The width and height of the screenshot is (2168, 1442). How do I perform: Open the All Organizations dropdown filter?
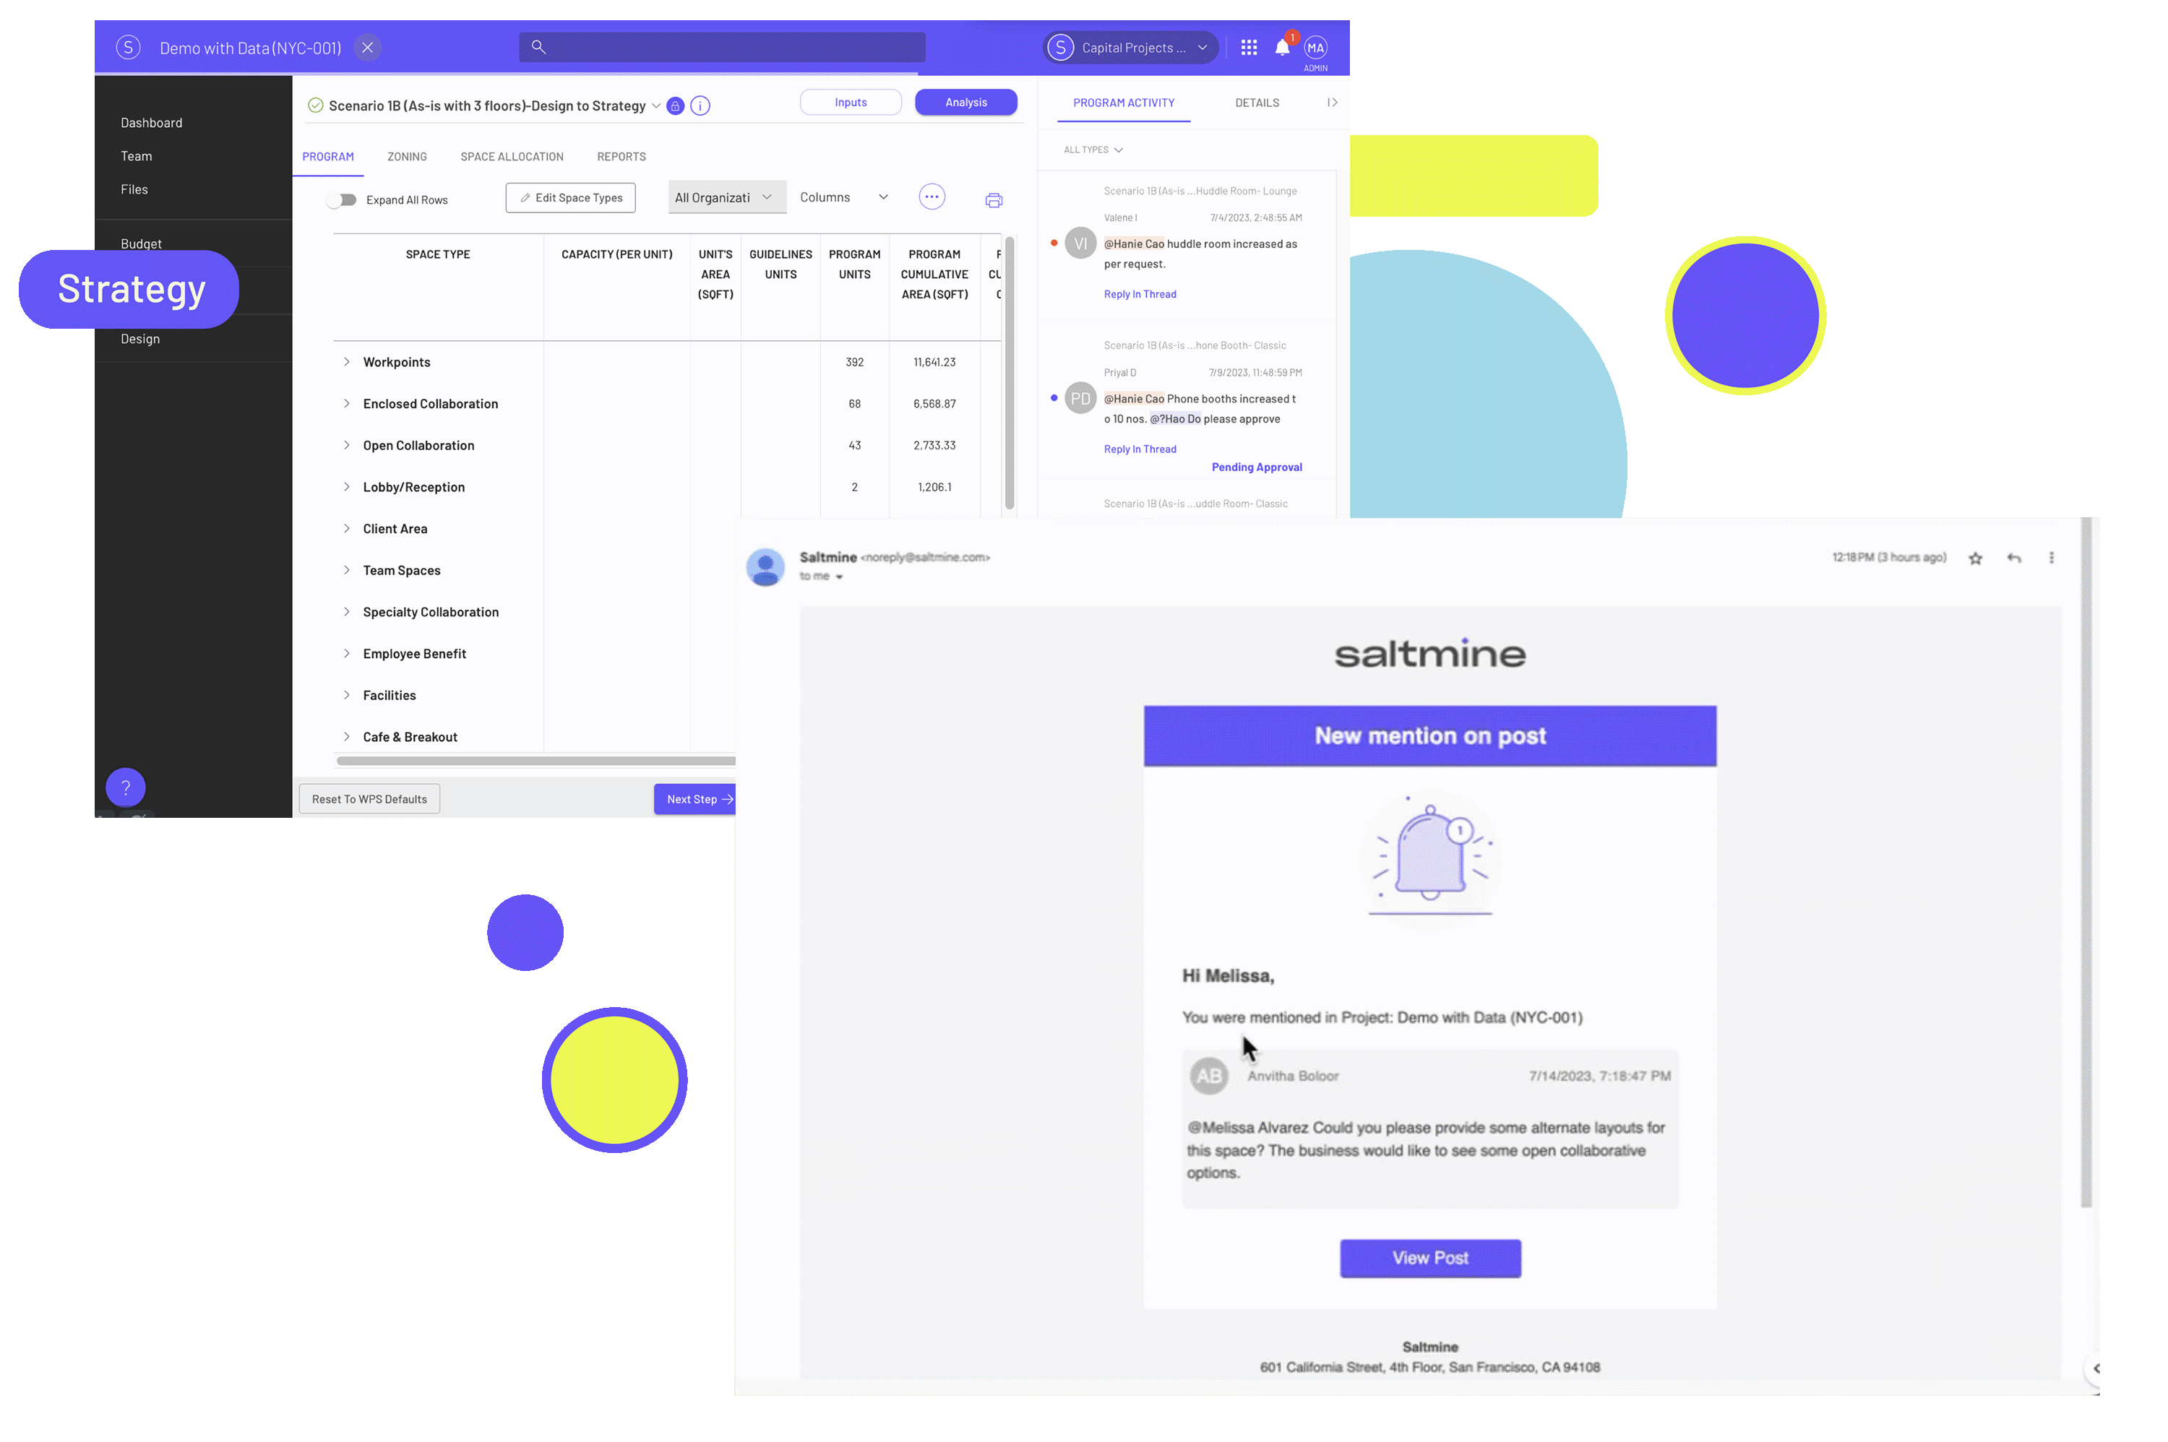click(x=721, y=197)
